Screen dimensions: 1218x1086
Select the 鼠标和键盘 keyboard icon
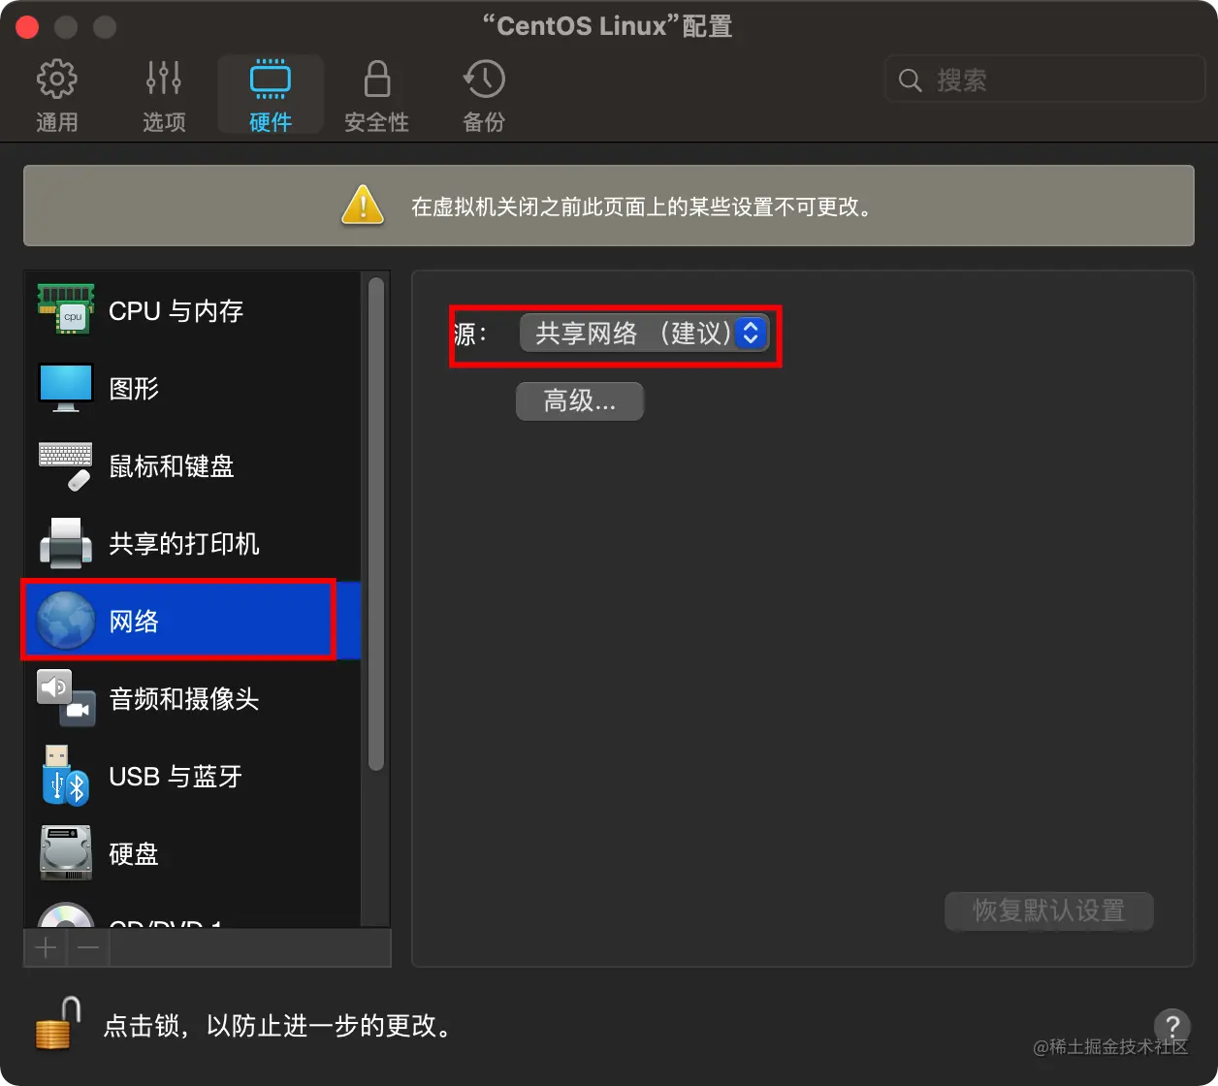click(66, 465)
